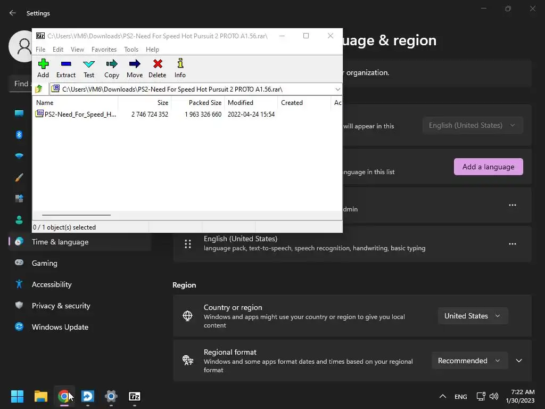Click the horizontal scrollbar in 7-Zip file list
The width and height of the screenshot is (545, 409).
click(x=76, y=215)
